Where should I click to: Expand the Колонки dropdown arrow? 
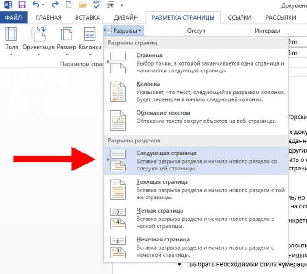[x=90, y=54]
